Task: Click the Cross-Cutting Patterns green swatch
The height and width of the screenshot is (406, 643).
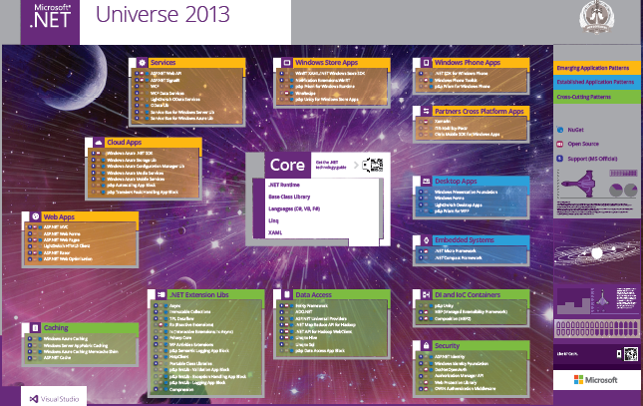Action: (x=597, y=97)
